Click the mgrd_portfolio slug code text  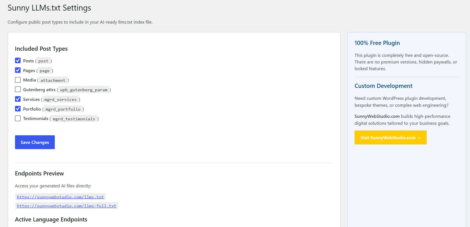tap(63, 109)
